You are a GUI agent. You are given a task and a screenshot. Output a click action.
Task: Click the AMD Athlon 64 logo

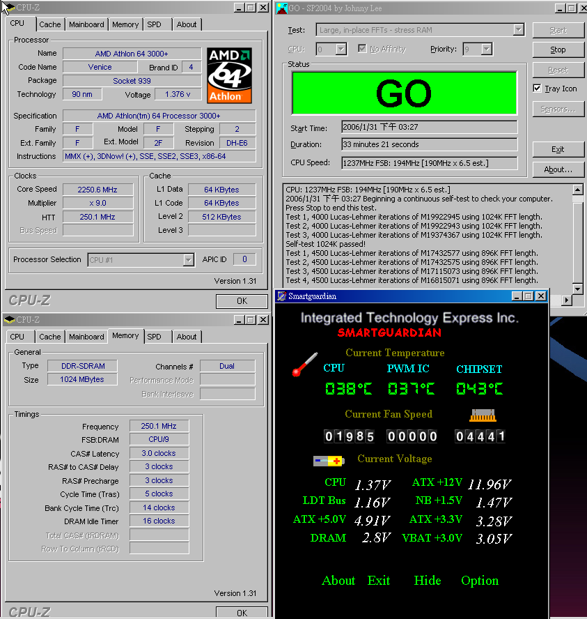click(230, 75)
